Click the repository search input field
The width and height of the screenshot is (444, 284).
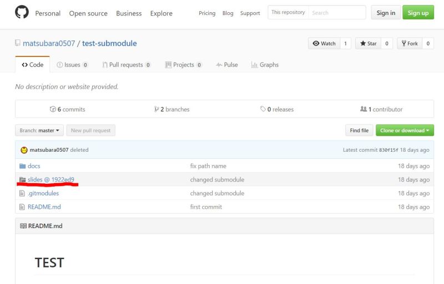(337, 12)
